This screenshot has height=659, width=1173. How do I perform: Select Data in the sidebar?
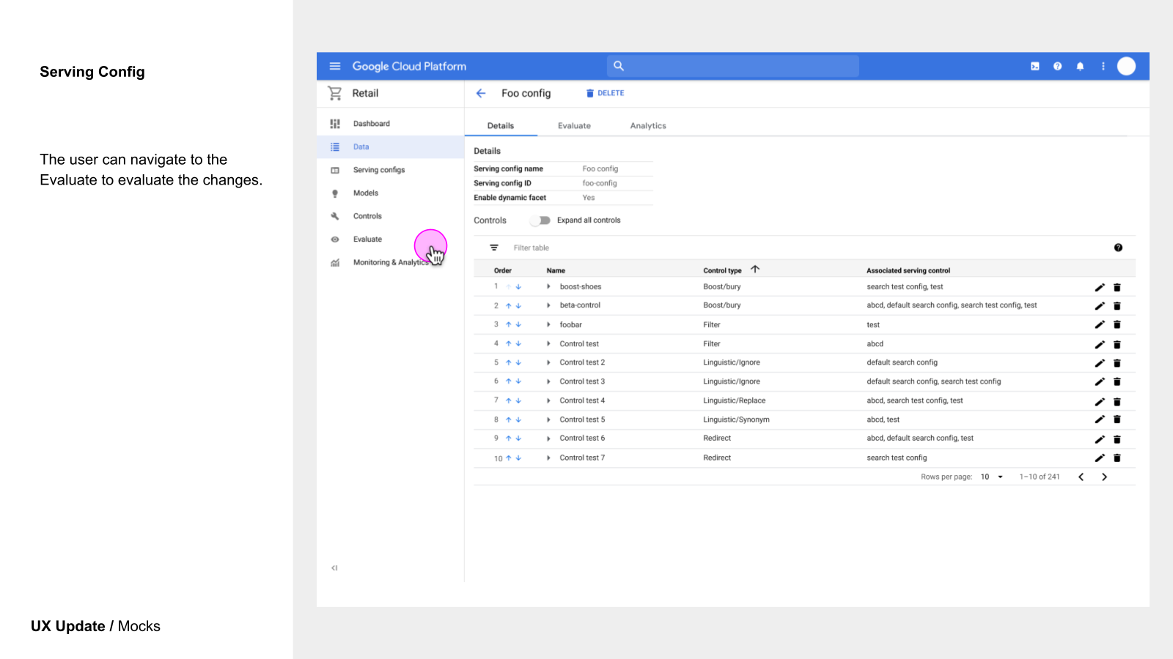point(391,146)
